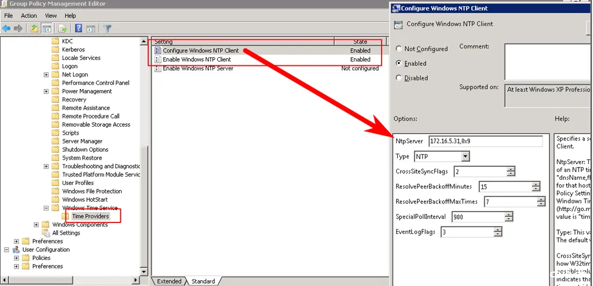Select the Time Providers folder

90,216
